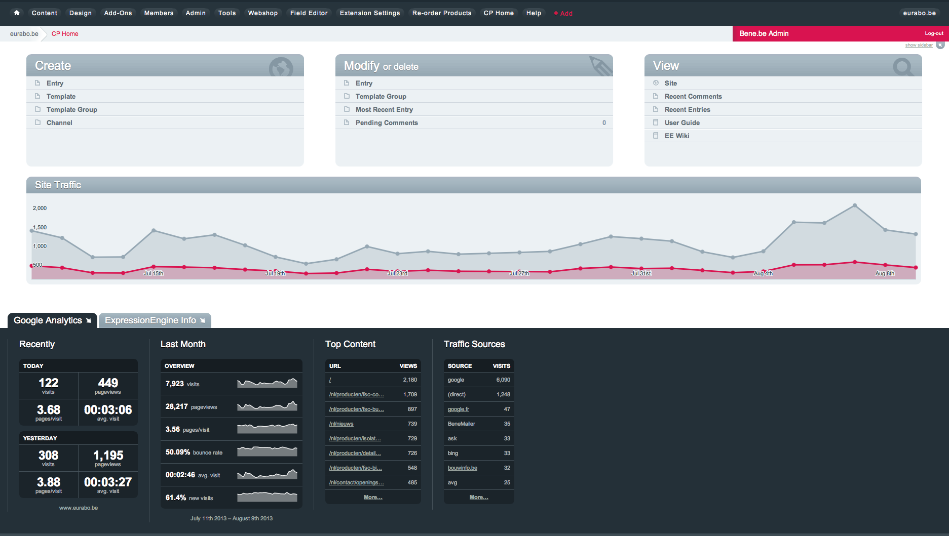
Task: Click the eurabo.be breadcrumb
Action: click(x=24, y=34)
